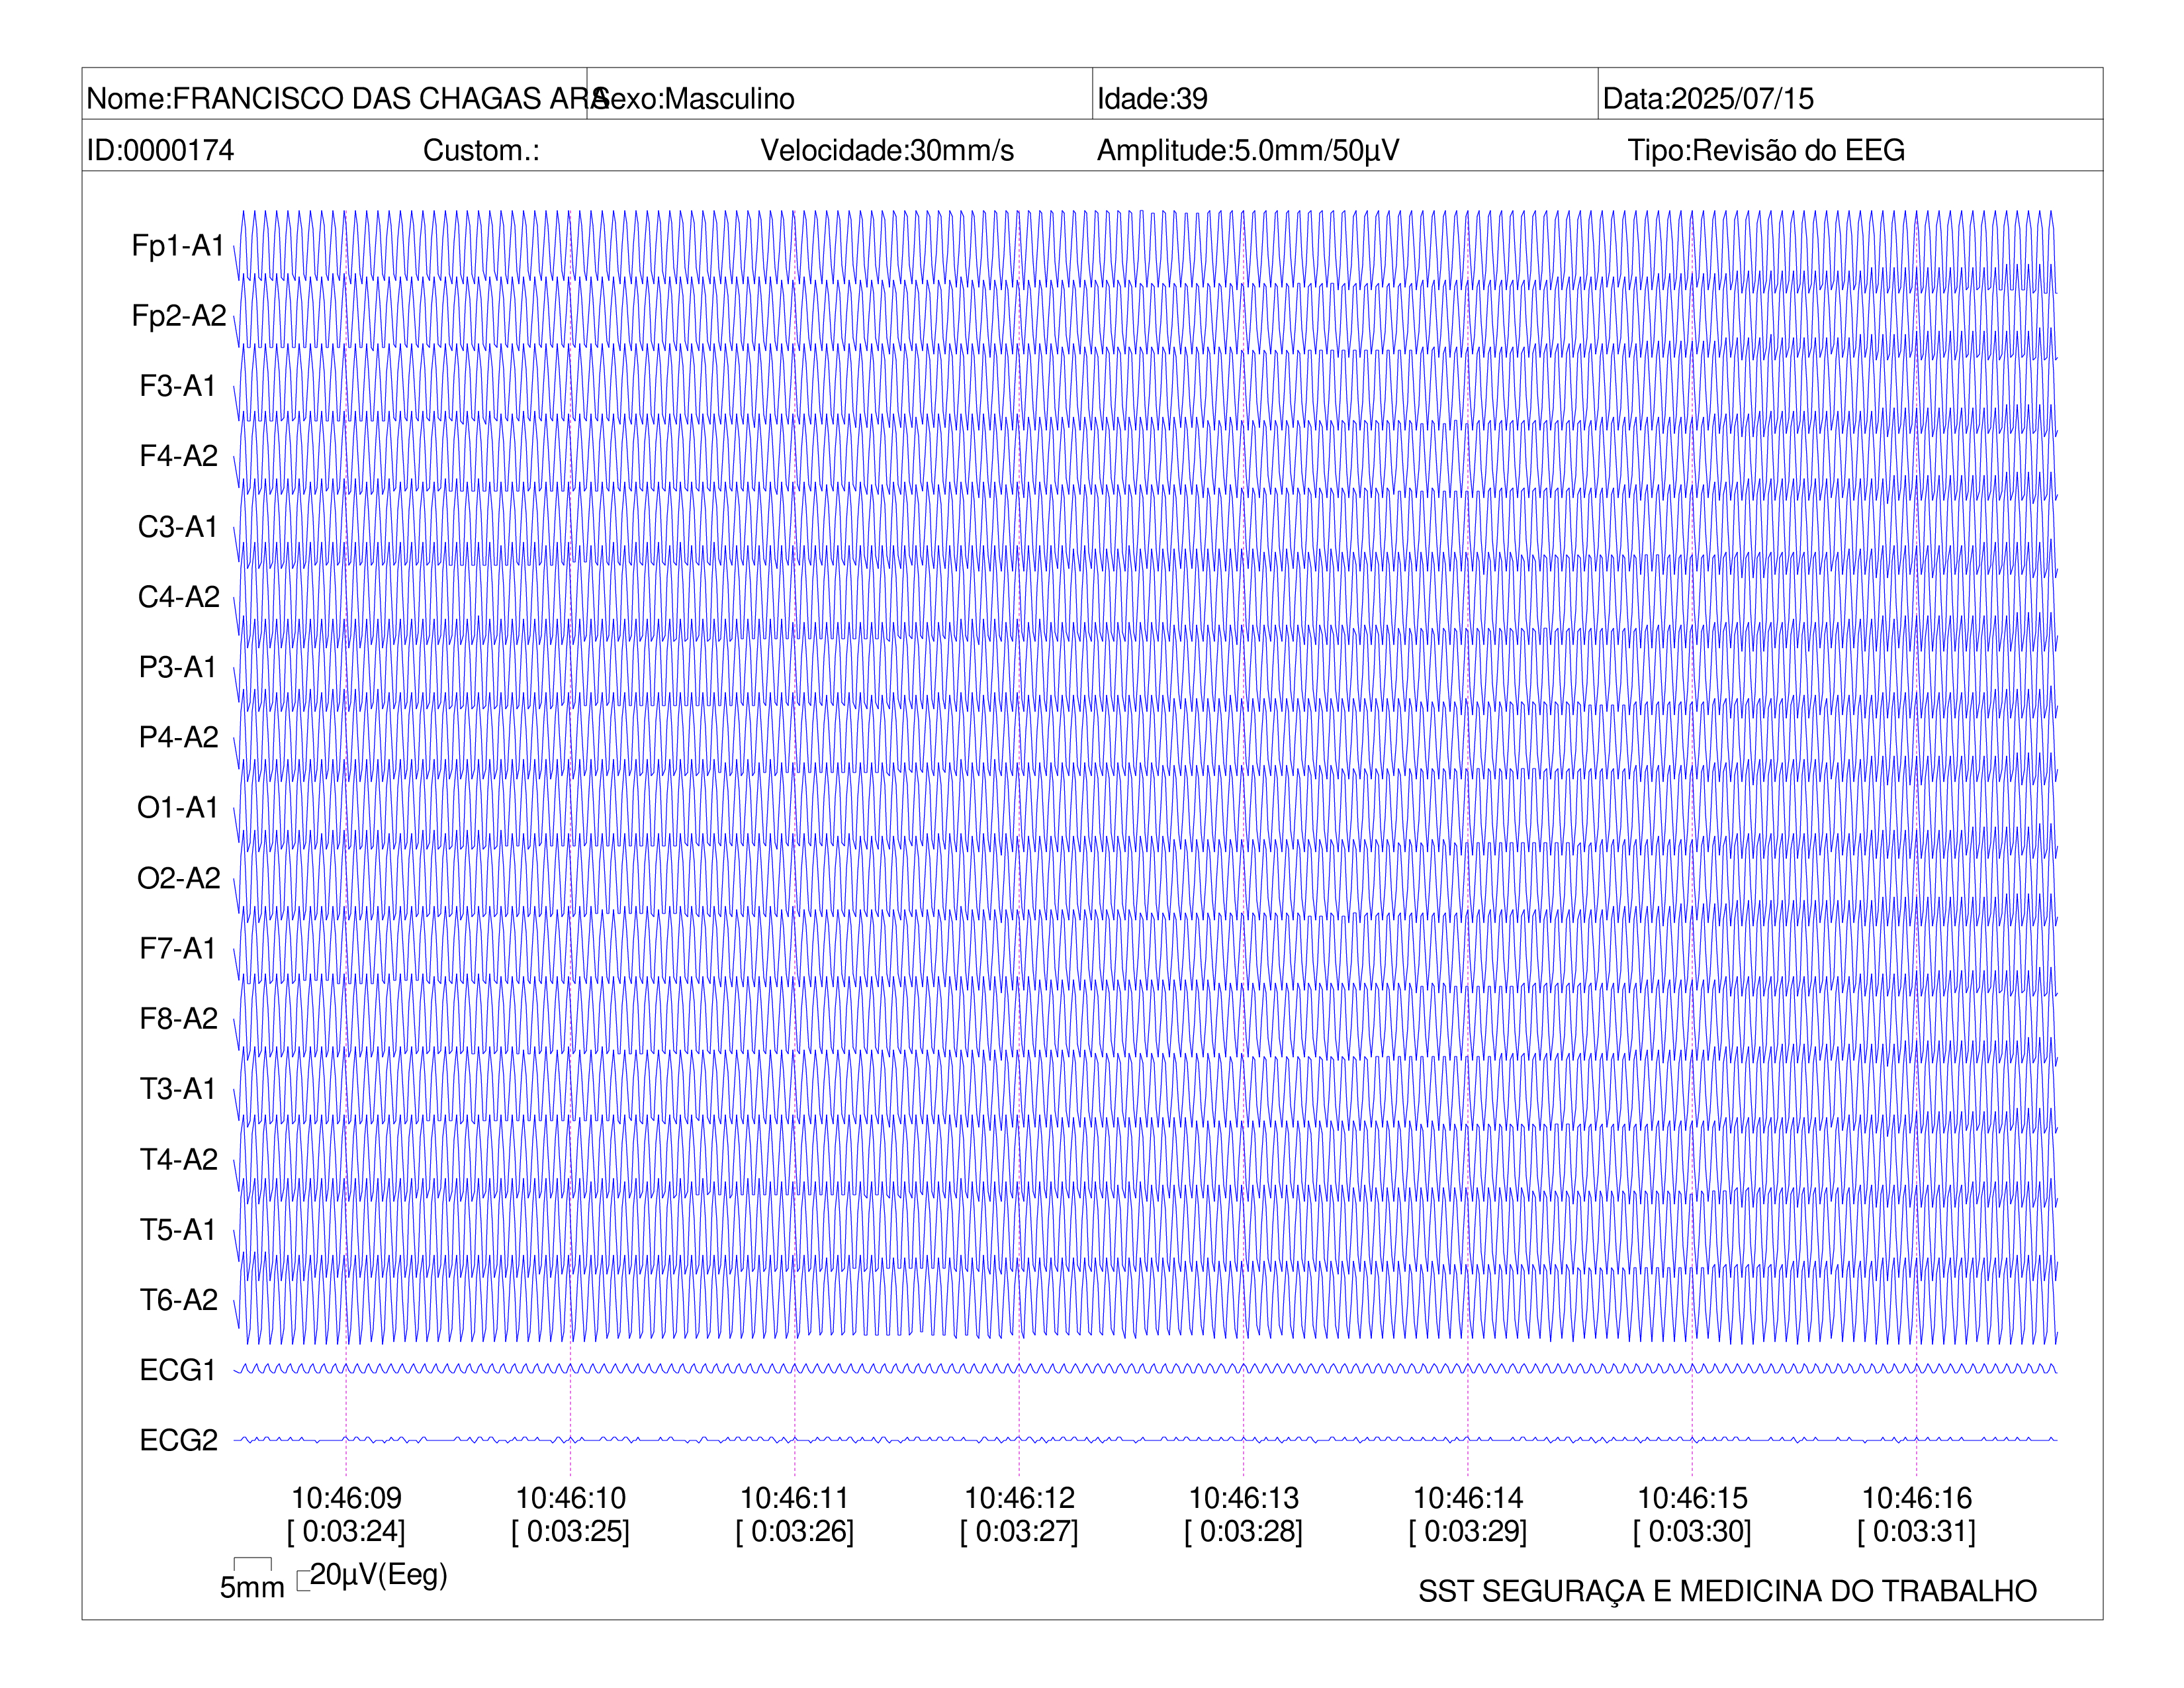Viewport: 2184px width, 1688px height.
Task: Click the 10:46:10 time marker label
Action: [x=570, y=1498]
